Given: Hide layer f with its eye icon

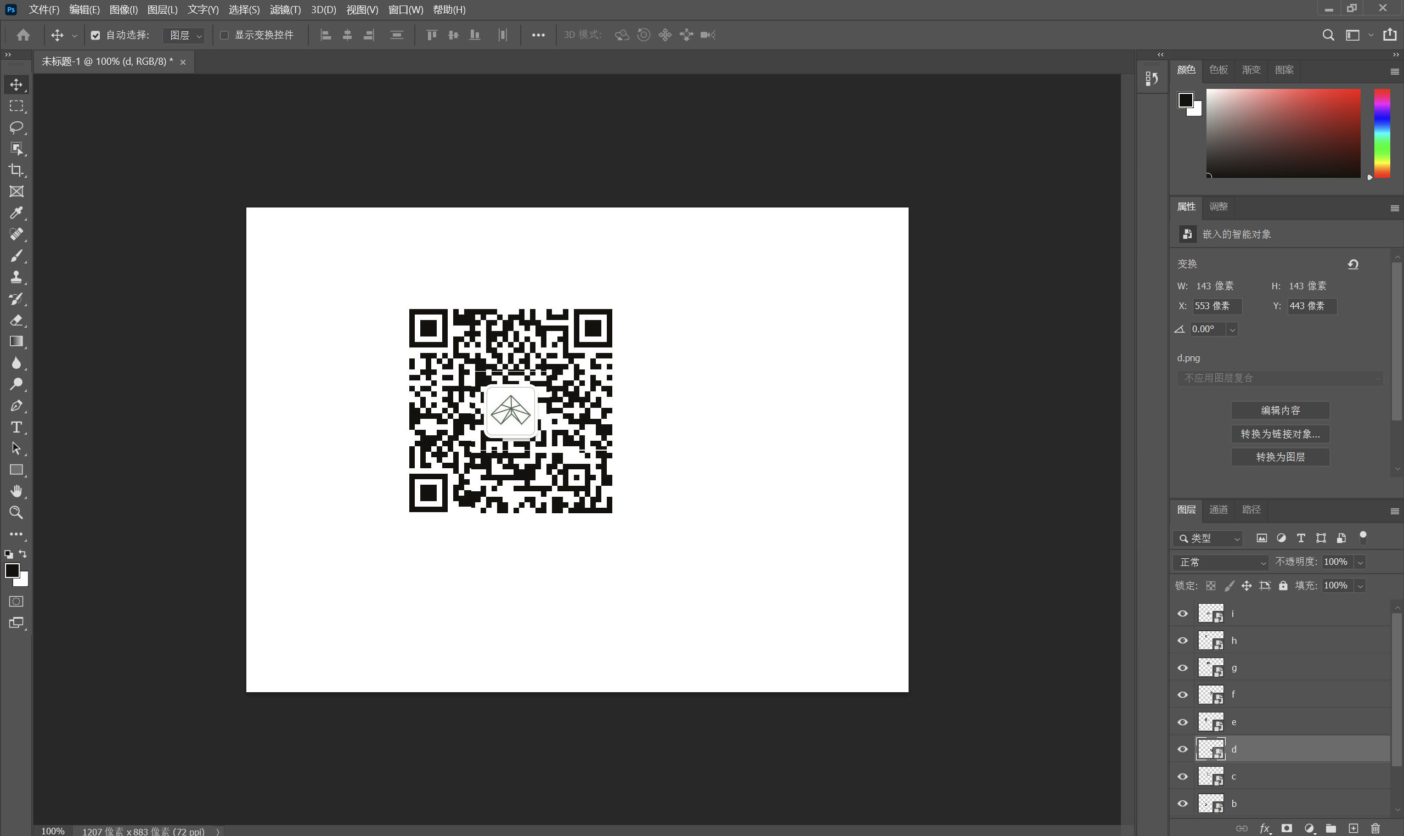Looking at the screenshot, I should pyautogui.click(x=1183, y=694).
